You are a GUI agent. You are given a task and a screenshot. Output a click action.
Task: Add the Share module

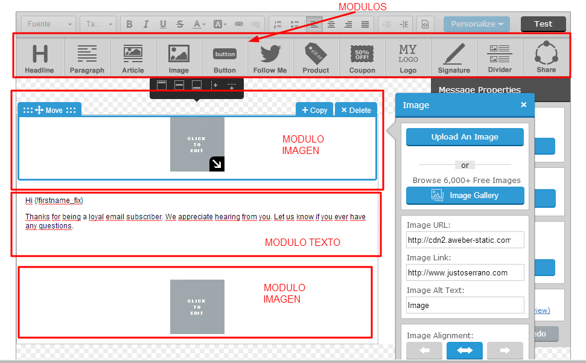click(546, 58)
